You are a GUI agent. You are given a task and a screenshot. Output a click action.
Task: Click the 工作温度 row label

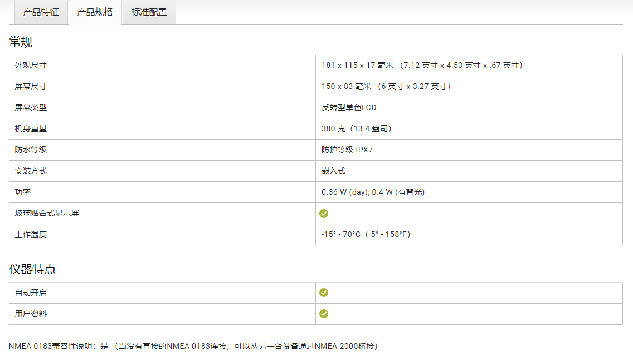point(31,234)
